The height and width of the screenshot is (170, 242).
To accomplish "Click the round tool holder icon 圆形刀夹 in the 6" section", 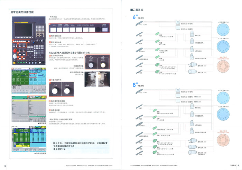I will coord(192,34).
